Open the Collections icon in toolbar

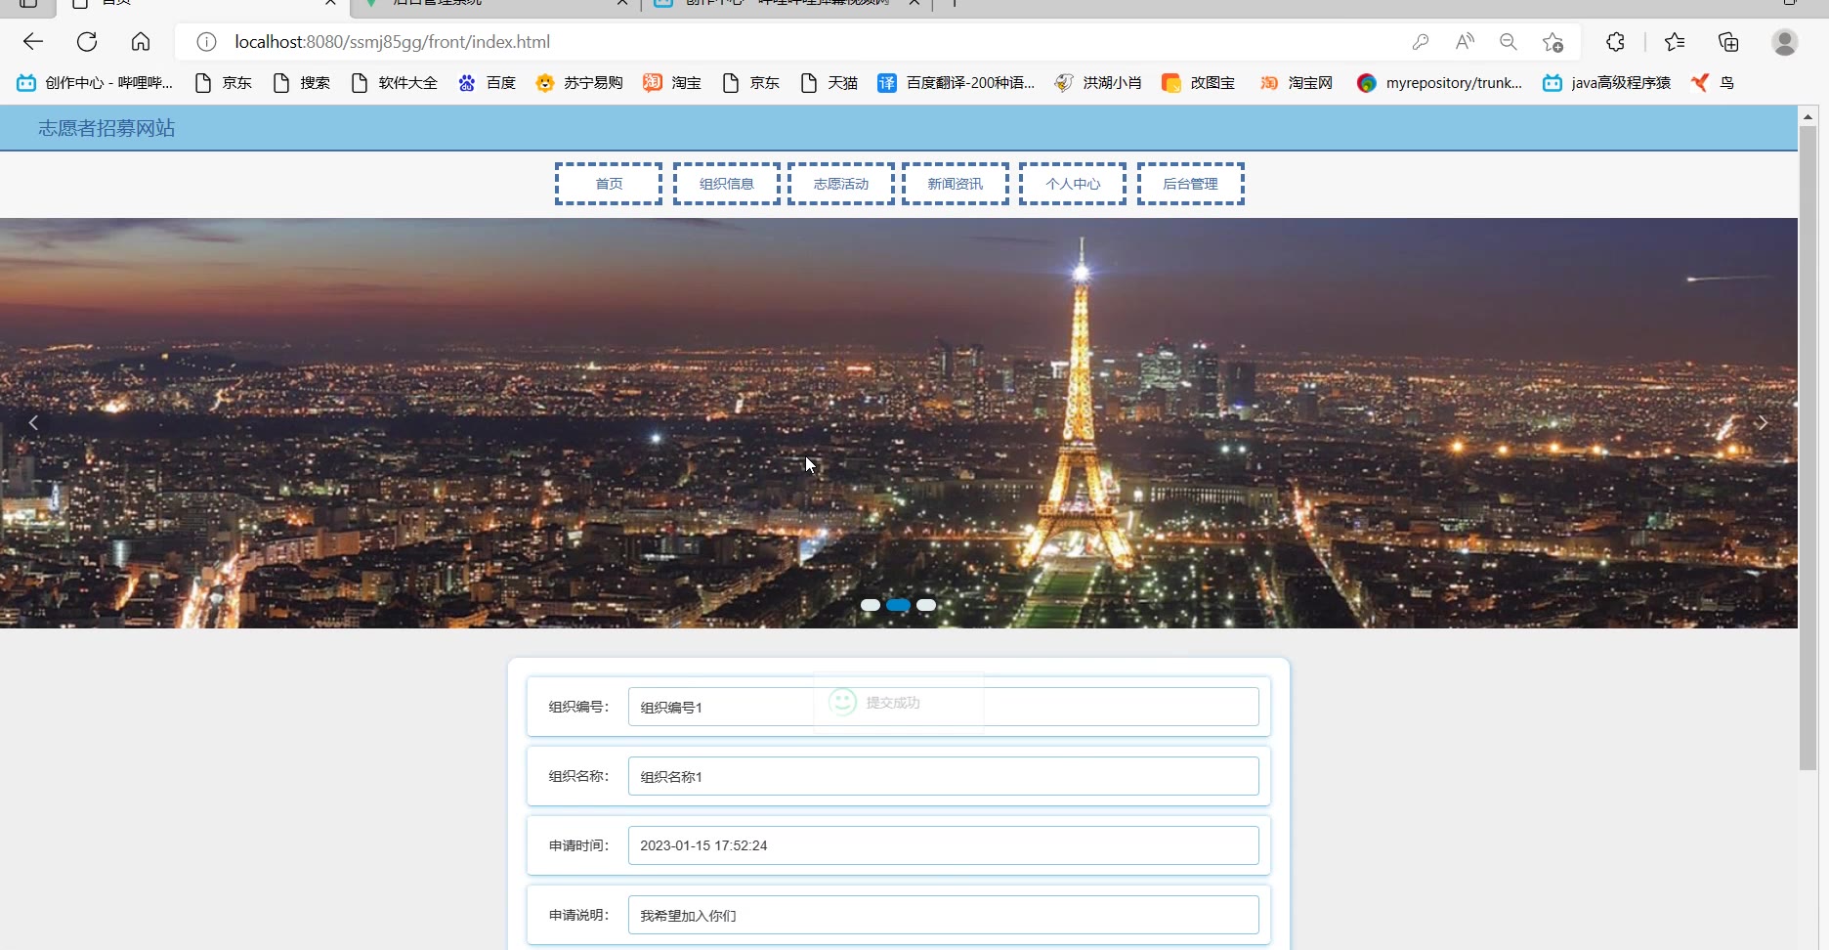click(x=1728, y=42)
